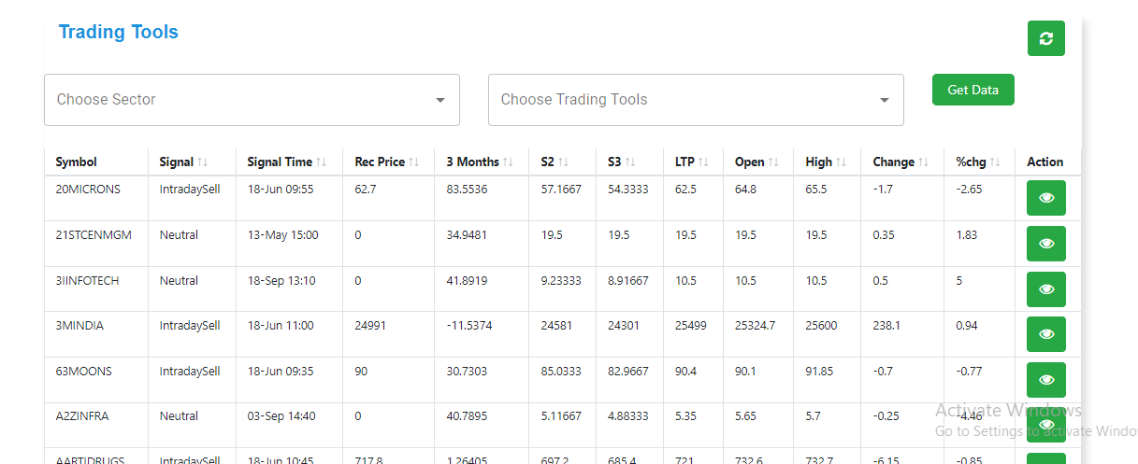The width and height of the screenshot is (1138, 464).
Task: Select the 63MOONS symbol cell
Action: [x=83, y=372]
